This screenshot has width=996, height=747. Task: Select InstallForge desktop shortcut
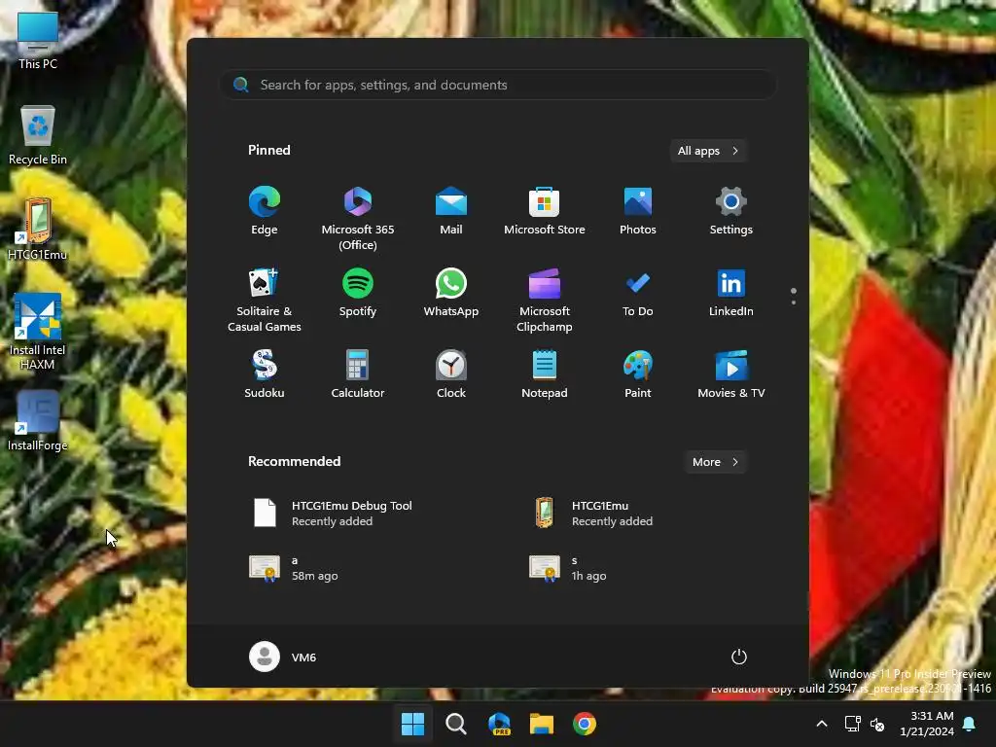(x=38, y=421)
